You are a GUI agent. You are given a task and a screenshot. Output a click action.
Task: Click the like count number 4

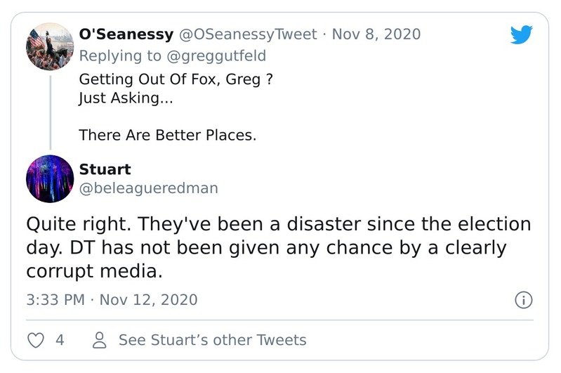[x=60, y=340]
